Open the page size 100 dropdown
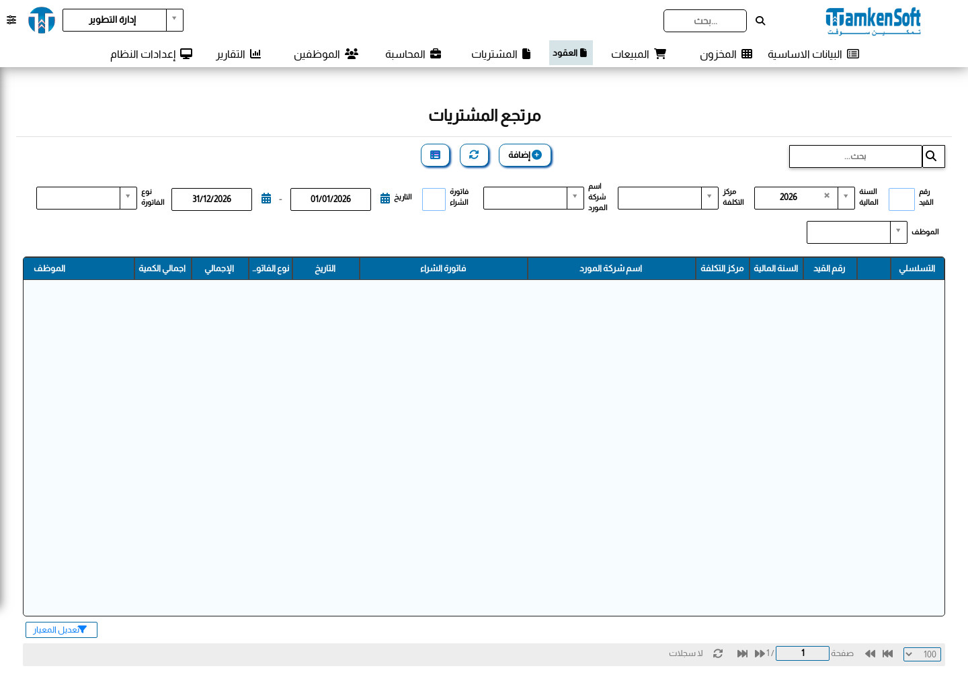 922,654
